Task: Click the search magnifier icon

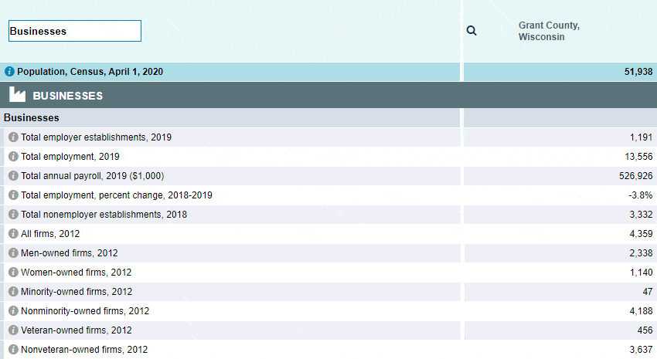Action: [x=471, y=31]
